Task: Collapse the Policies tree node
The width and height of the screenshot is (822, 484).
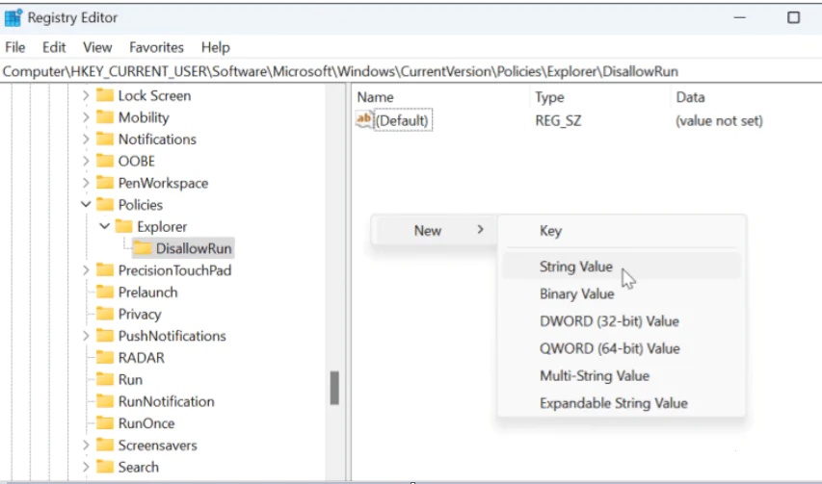Action: pyautogui.click(x=86, y=205)
